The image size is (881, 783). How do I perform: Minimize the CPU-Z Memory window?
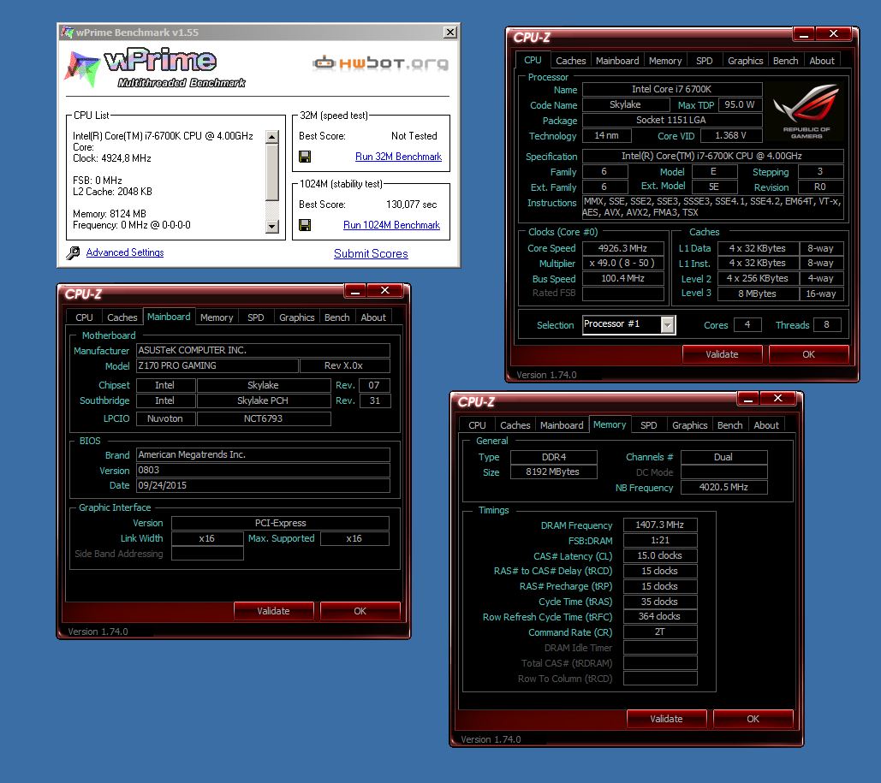(747, 399)
